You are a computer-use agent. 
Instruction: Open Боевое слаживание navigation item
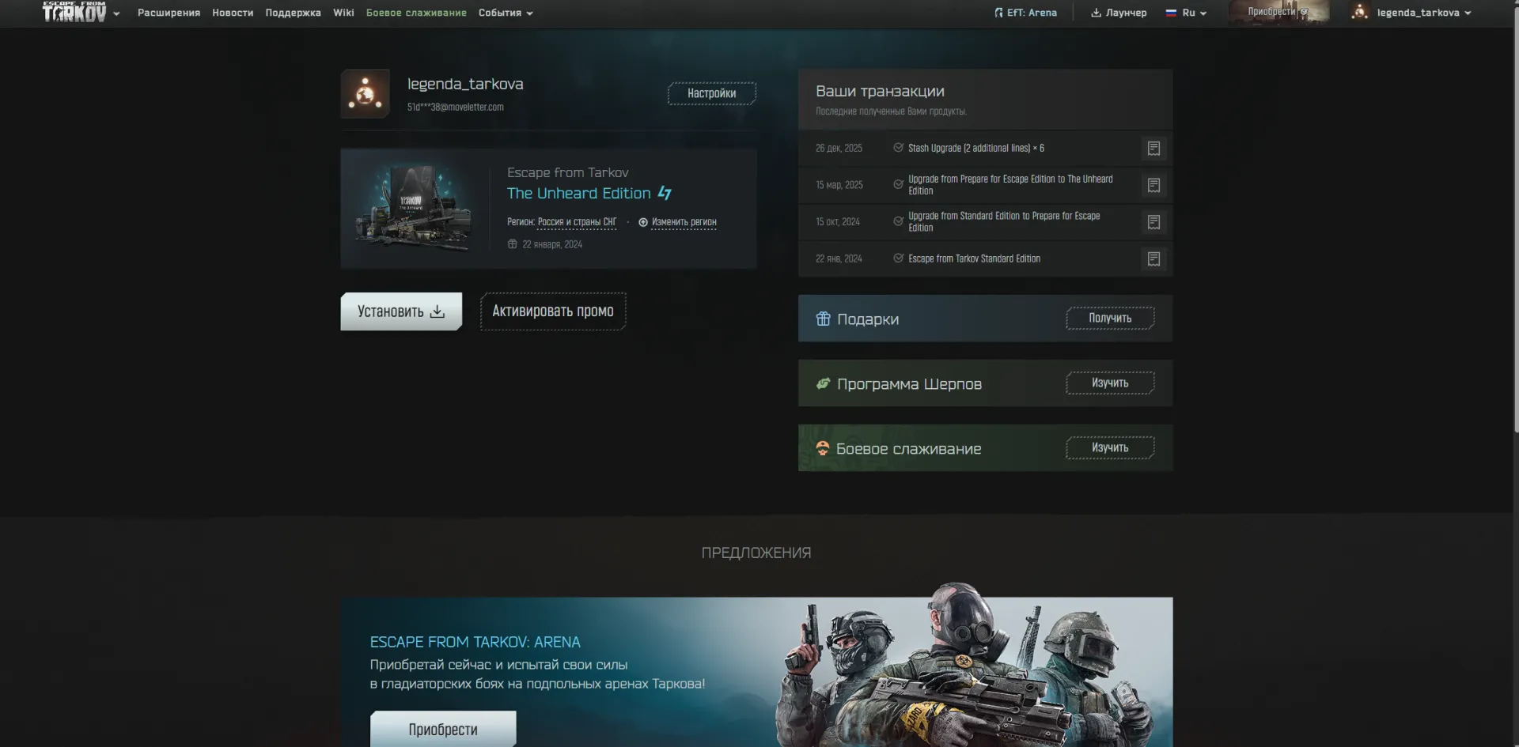[x=416, y=13]
